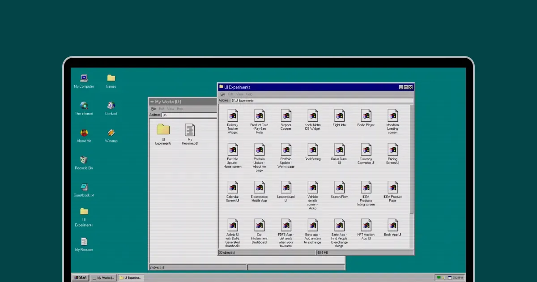This screenshot has width=537, height=282.
Task: Open the About Me desktop icon
Action: coord(84,136)
